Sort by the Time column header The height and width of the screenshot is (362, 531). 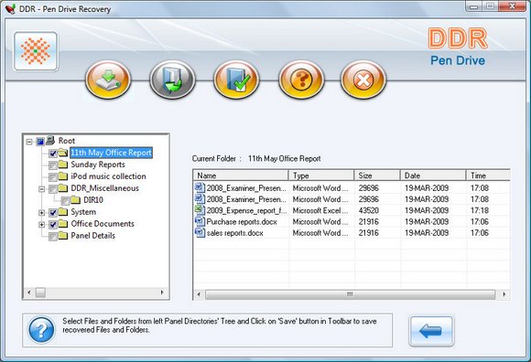tap(488, 176)
